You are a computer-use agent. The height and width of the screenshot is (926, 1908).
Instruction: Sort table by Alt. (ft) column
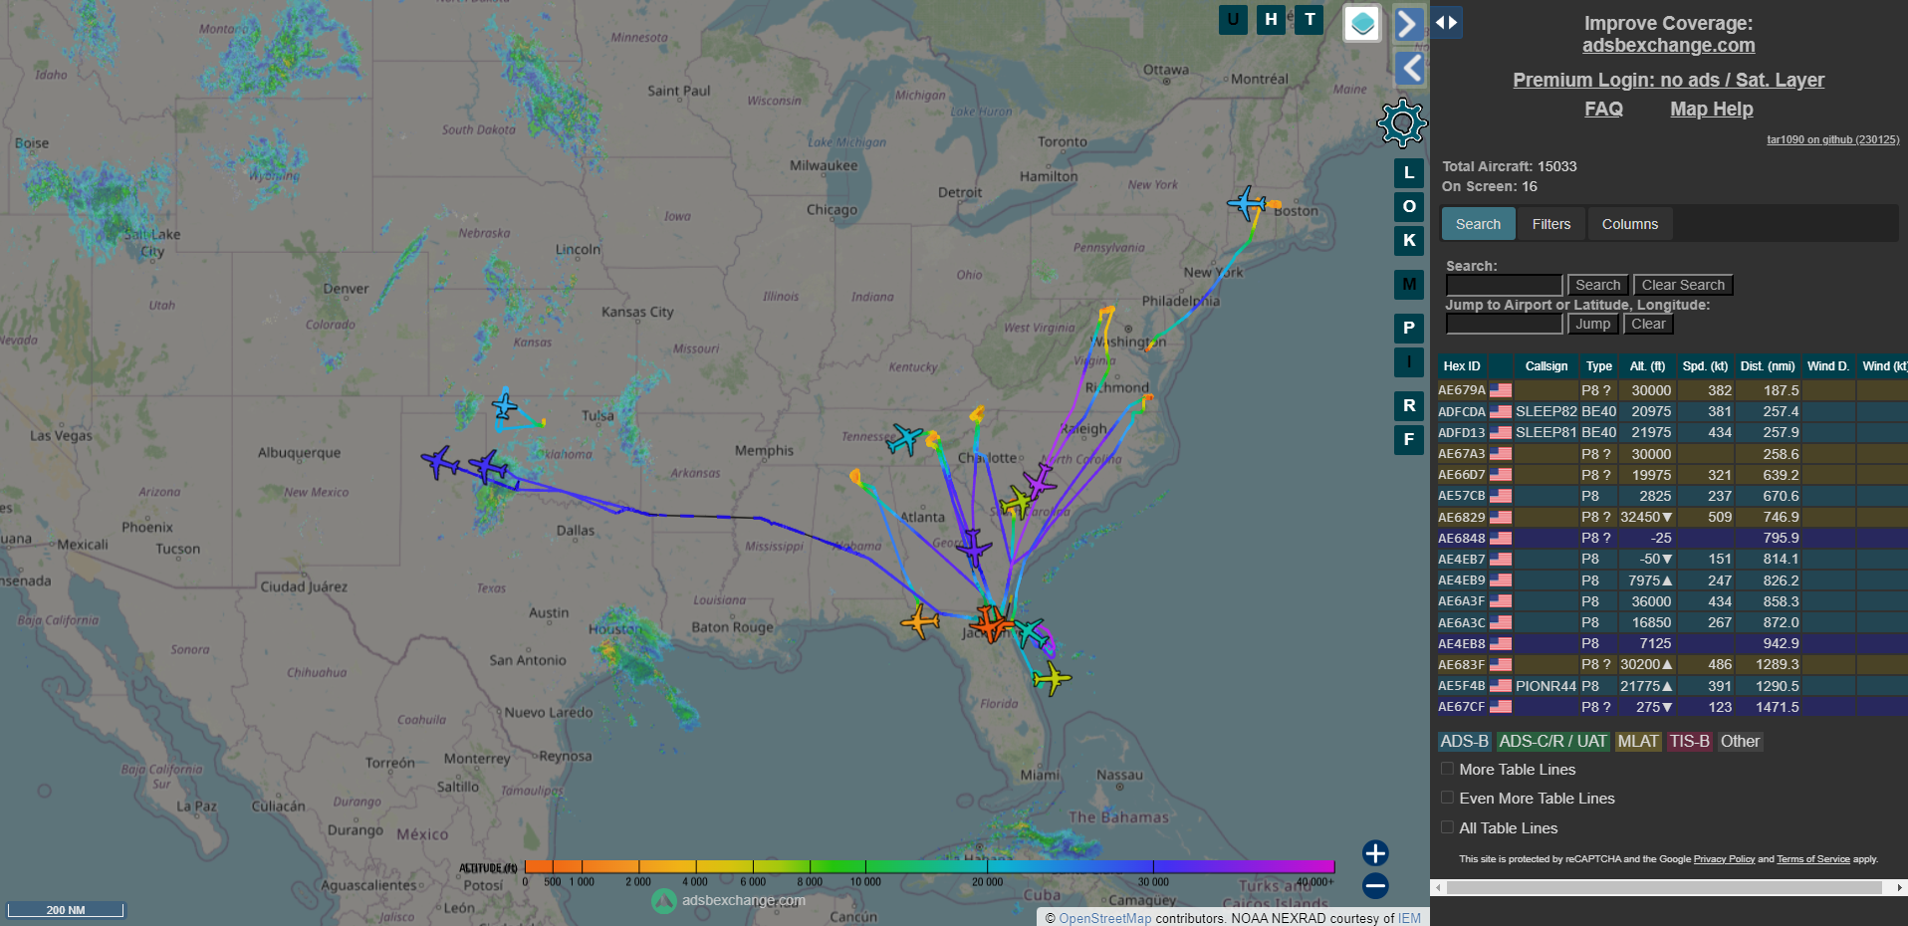1647,366
